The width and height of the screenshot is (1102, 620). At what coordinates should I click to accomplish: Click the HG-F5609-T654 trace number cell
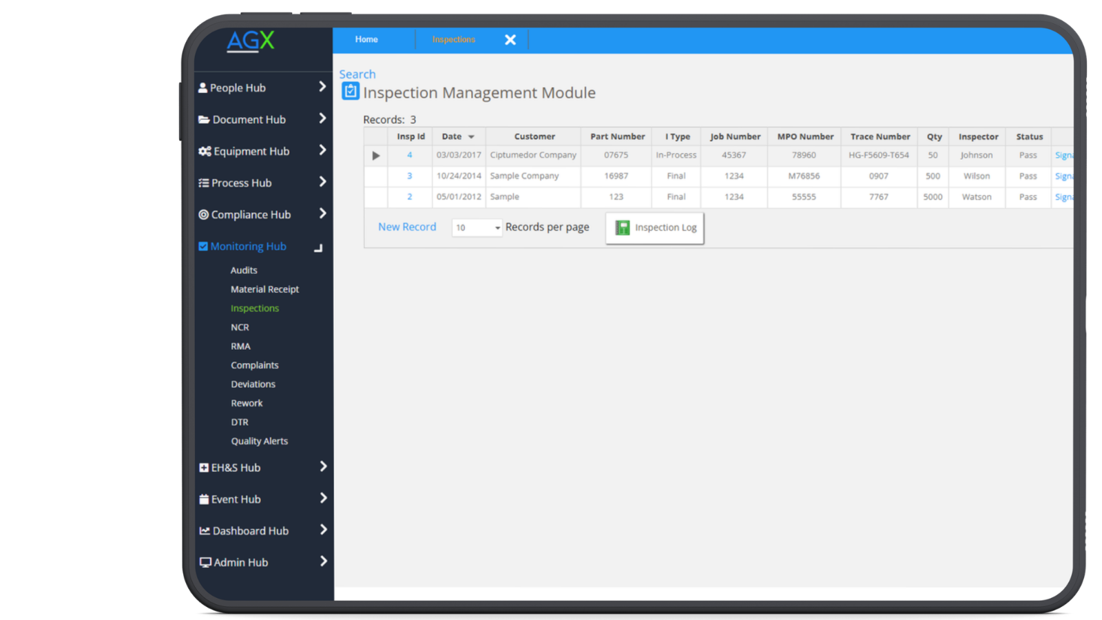879,155
